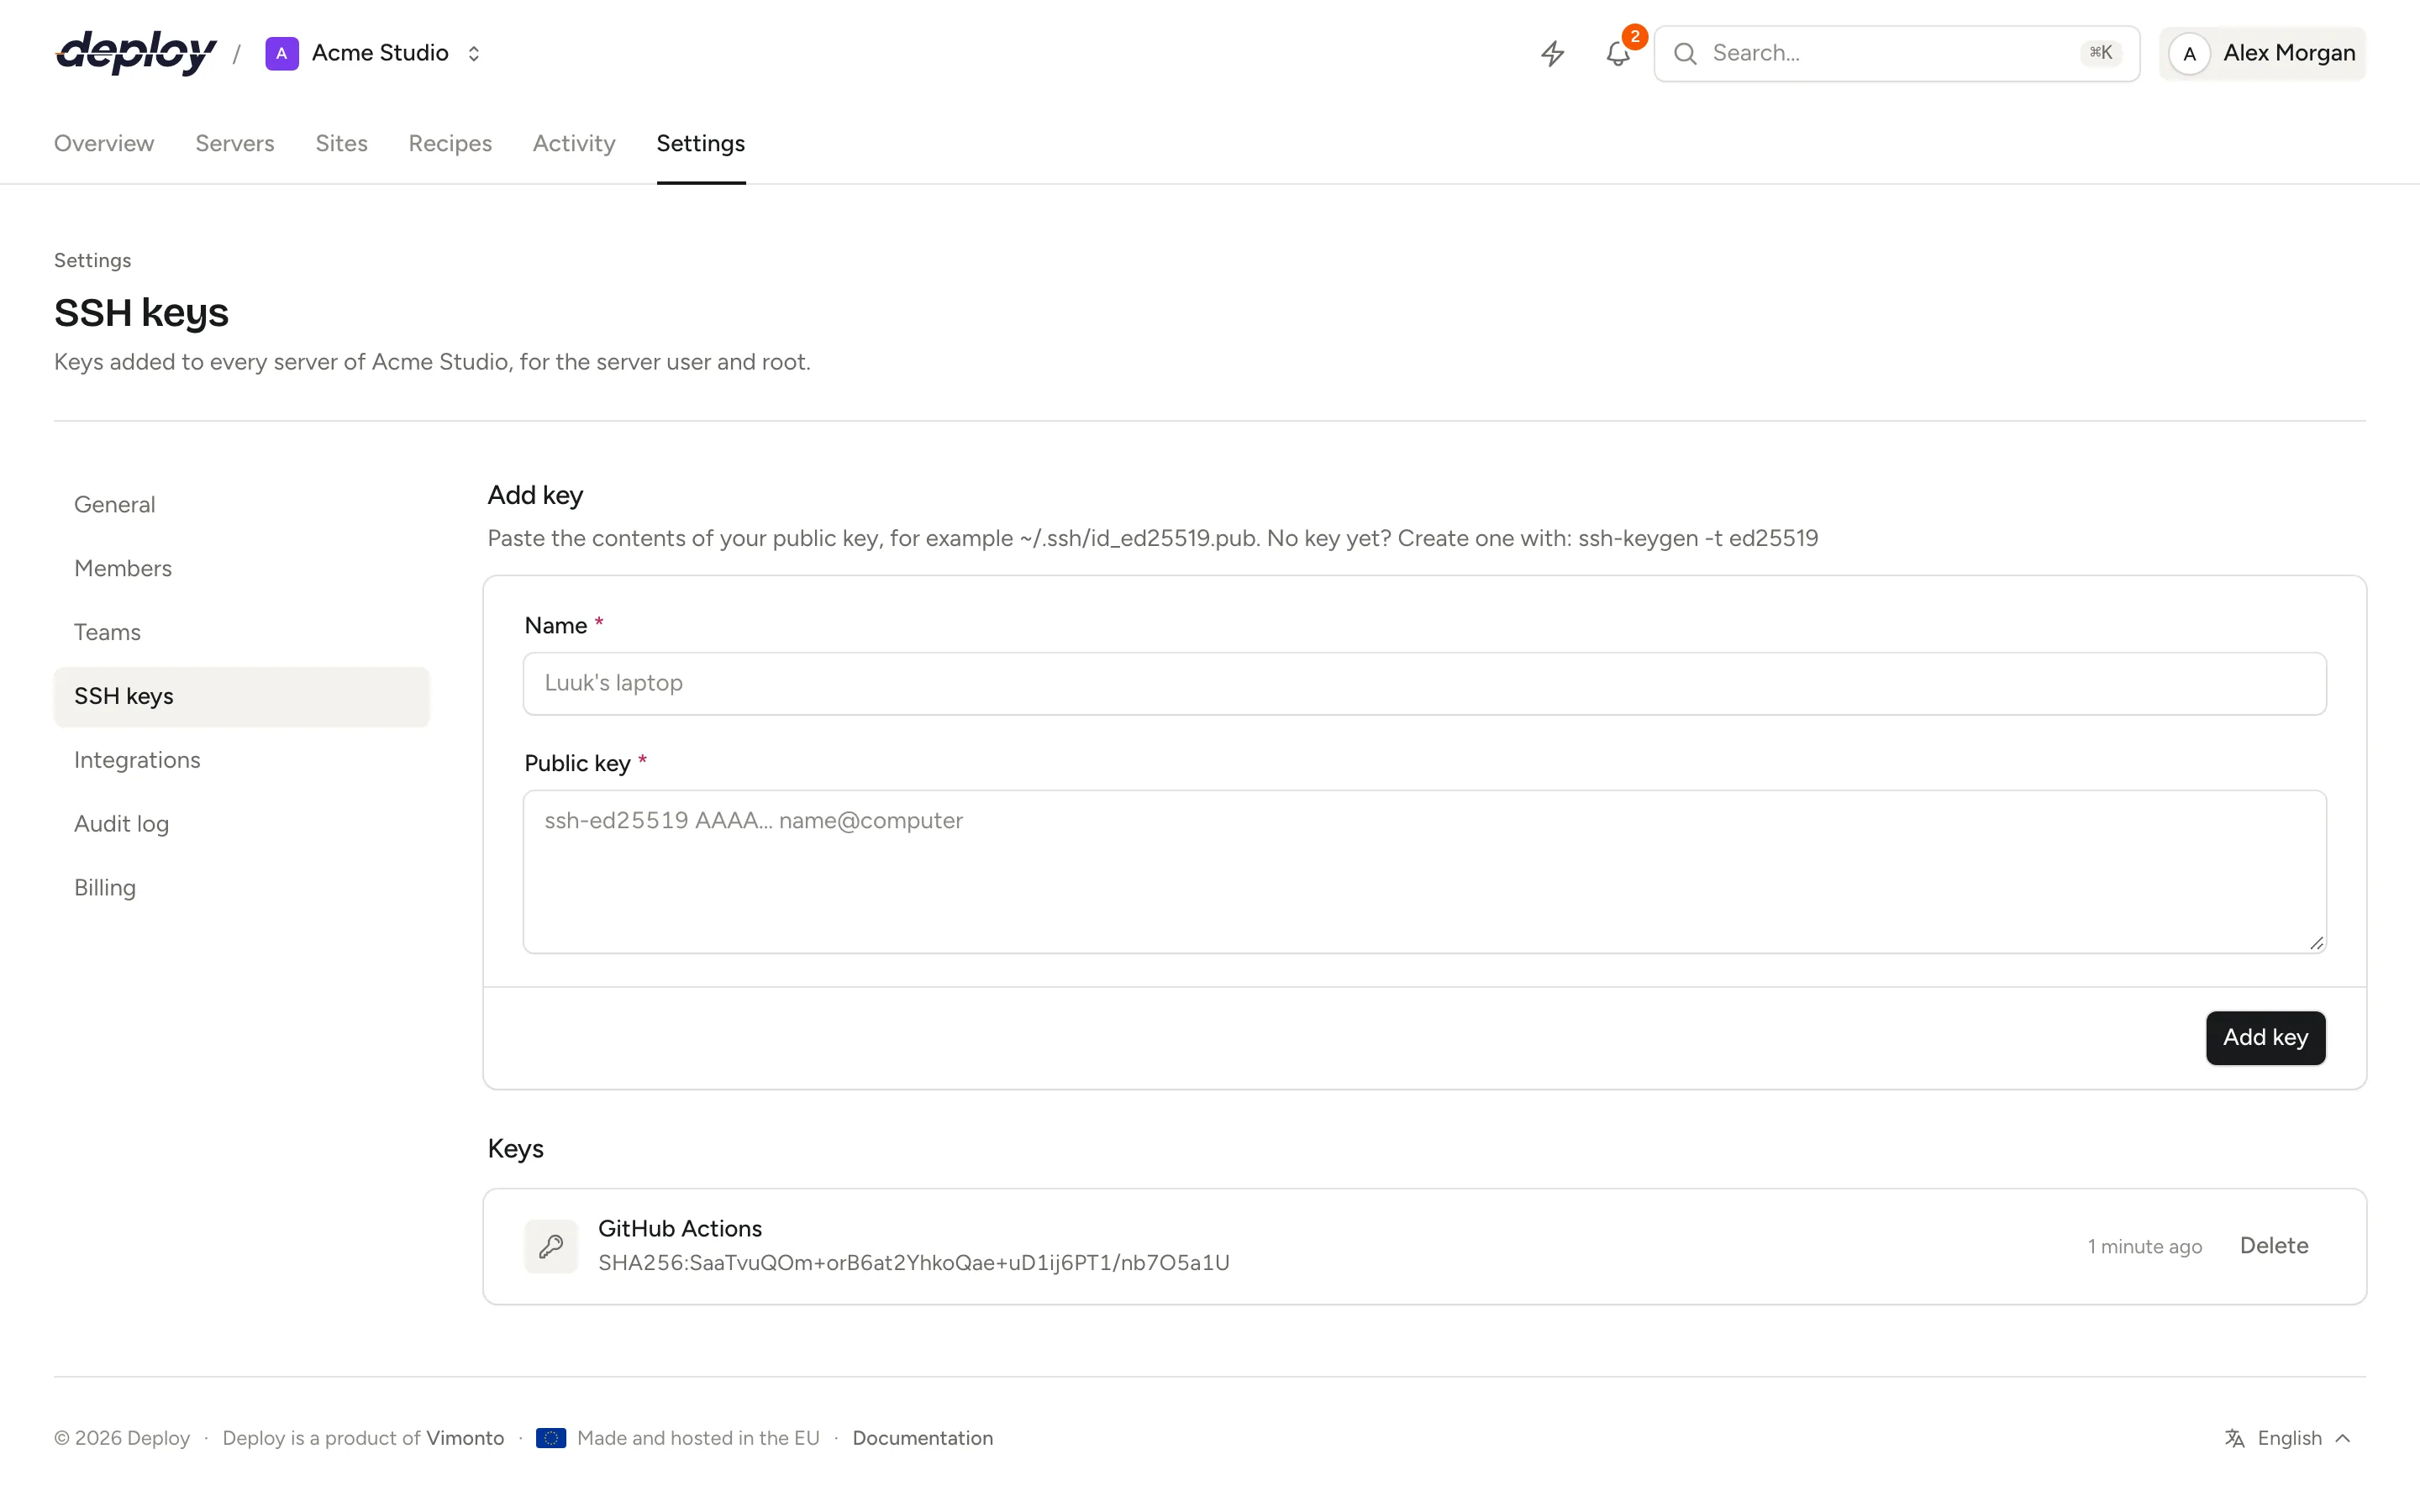Image resolution: width=2420 pixels, height=1512 pixels.
Task: Open the Activity tab
Action: [574, 143]
